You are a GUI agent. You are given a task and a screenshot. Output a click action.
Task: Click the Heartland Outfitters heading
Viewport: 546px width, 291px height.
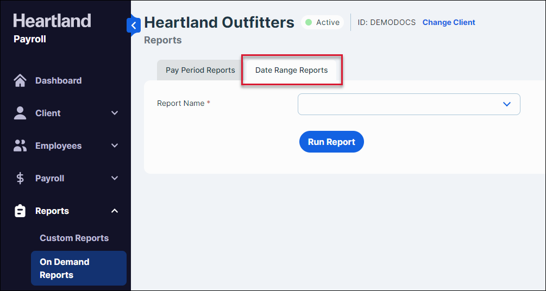point(219,23)
